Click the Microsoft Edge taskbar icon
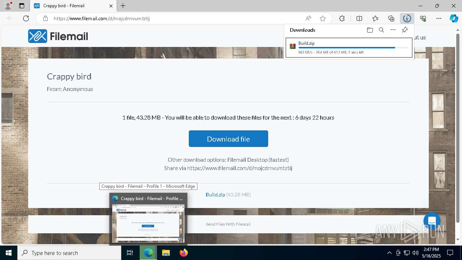This screenshot has width=462, height=260. pos(148,253)
